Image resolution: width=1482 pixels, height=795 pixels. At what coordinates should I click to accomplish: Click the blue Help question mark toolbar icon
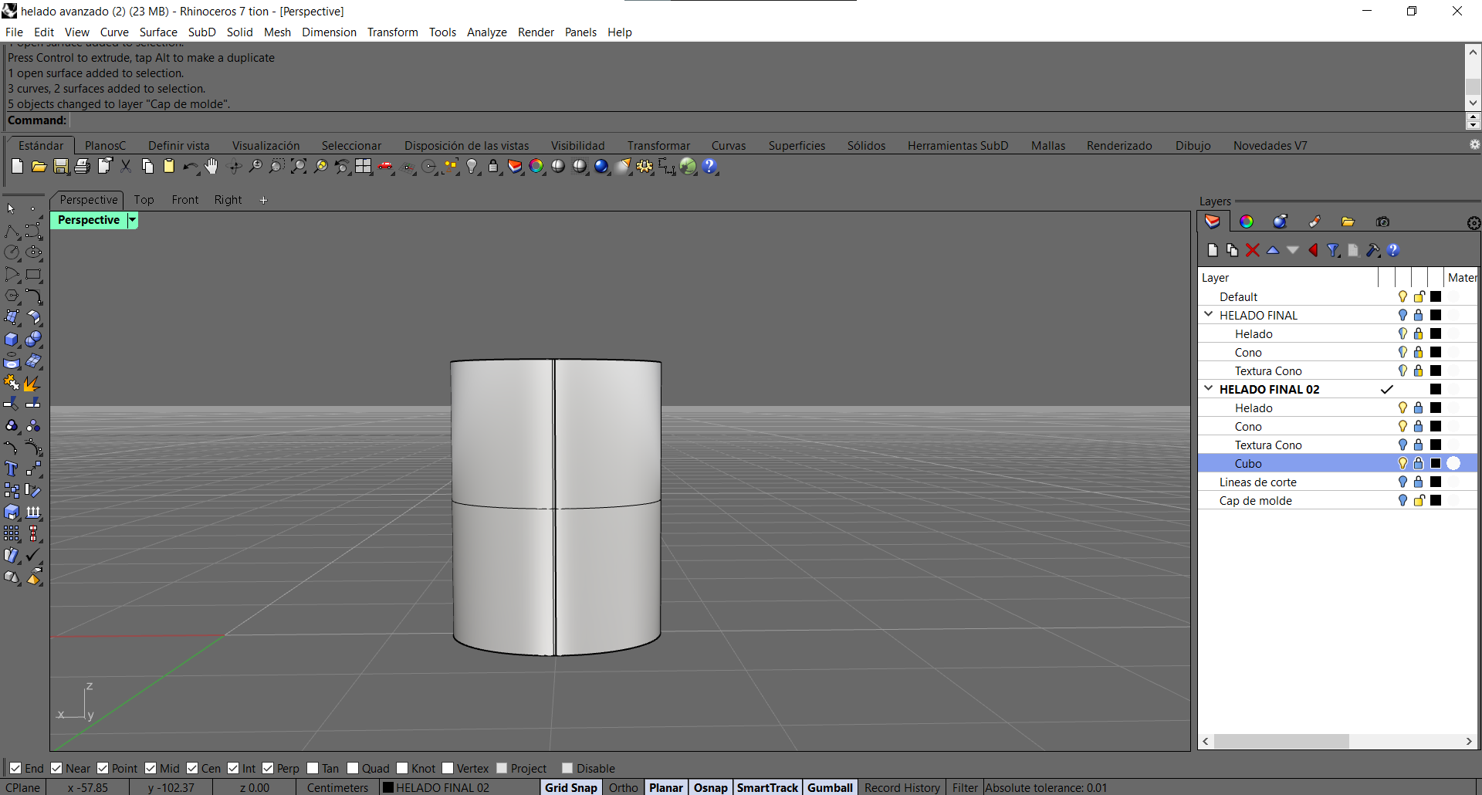point(710,166)
